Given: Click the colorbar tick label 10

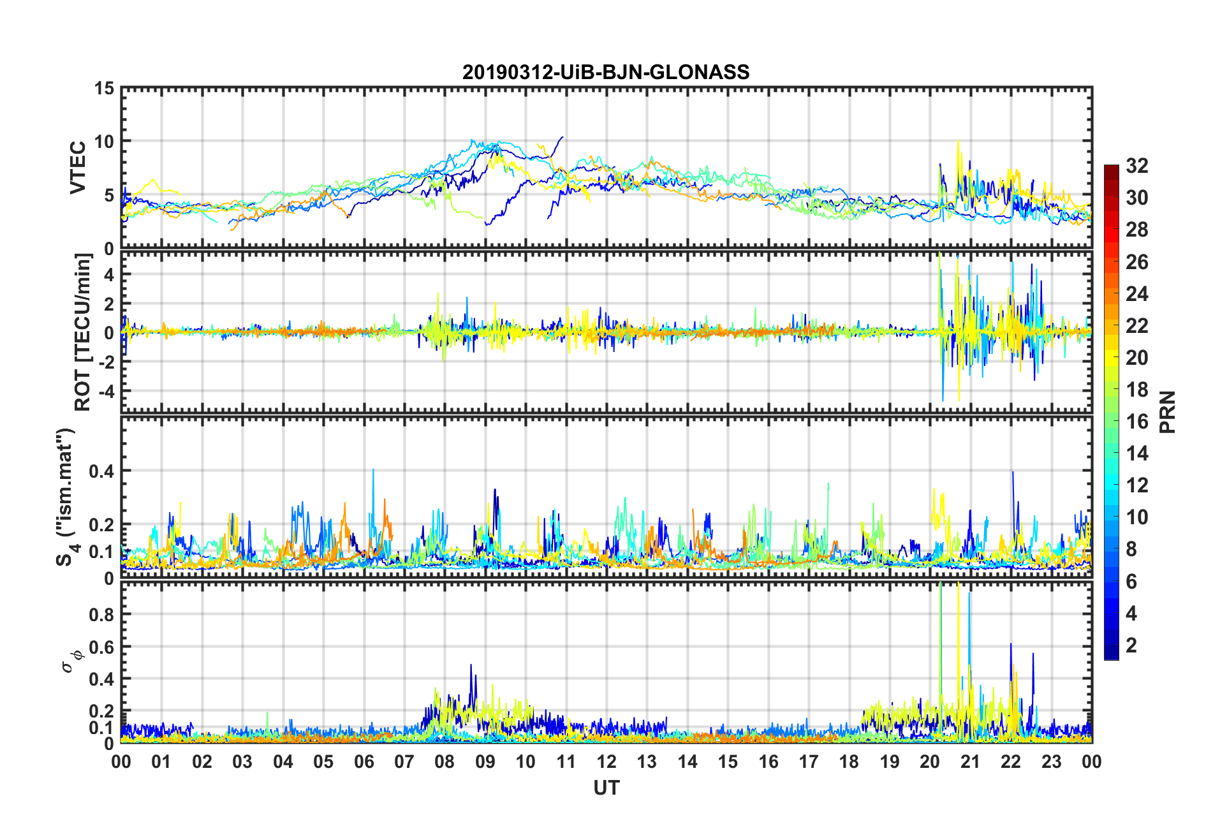Looking at the screenshot, I should 1137,517.
